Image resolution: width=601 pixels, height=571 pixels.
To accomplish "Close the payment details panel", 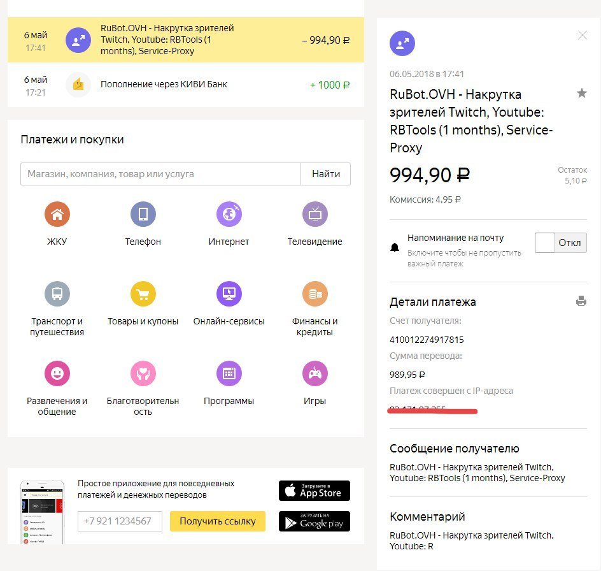I will click(582, 36).
